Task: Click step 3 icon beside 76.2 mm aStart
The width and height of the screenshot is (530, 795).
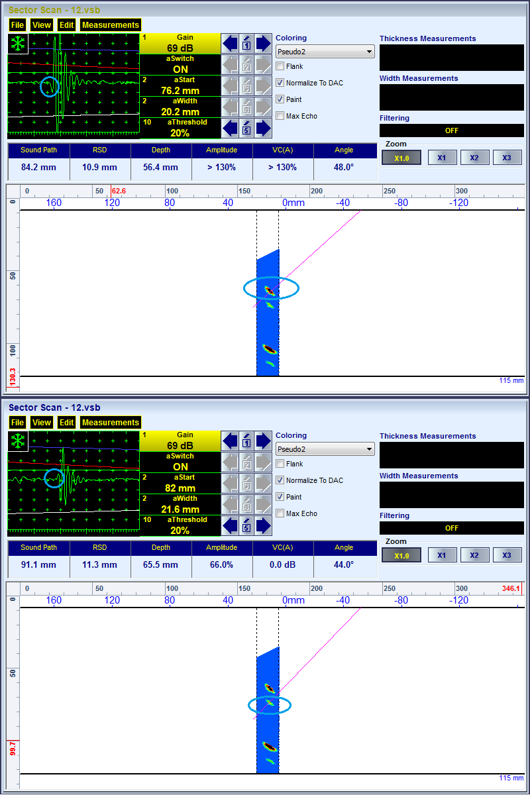Action: pyautogui.click(x=246, y=86)
